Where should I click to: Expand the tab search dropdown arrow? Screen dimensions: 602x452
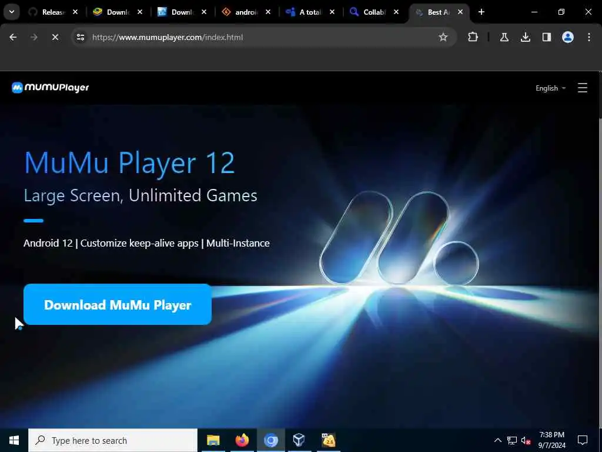click(x=12, y=12)
